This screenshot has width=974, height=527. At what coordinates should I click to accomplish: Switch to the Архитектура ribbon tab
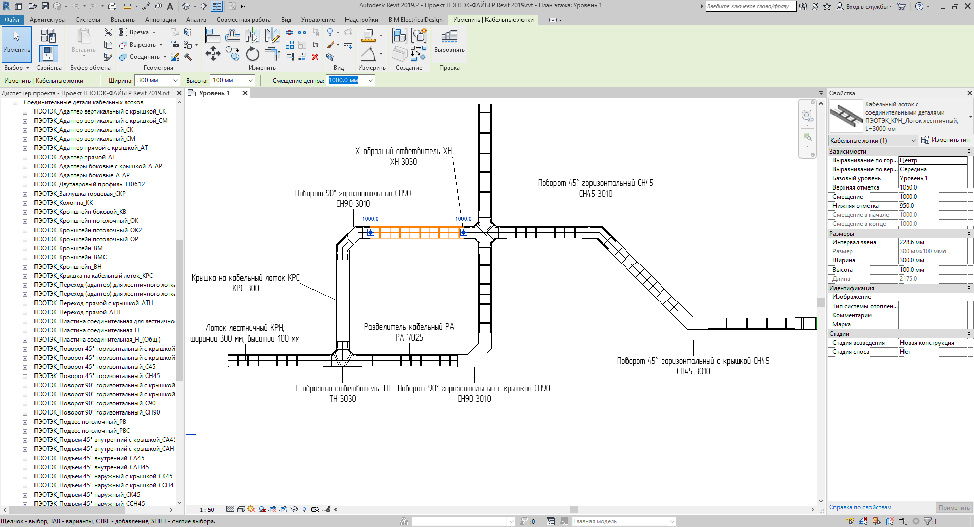coord(47,20)
